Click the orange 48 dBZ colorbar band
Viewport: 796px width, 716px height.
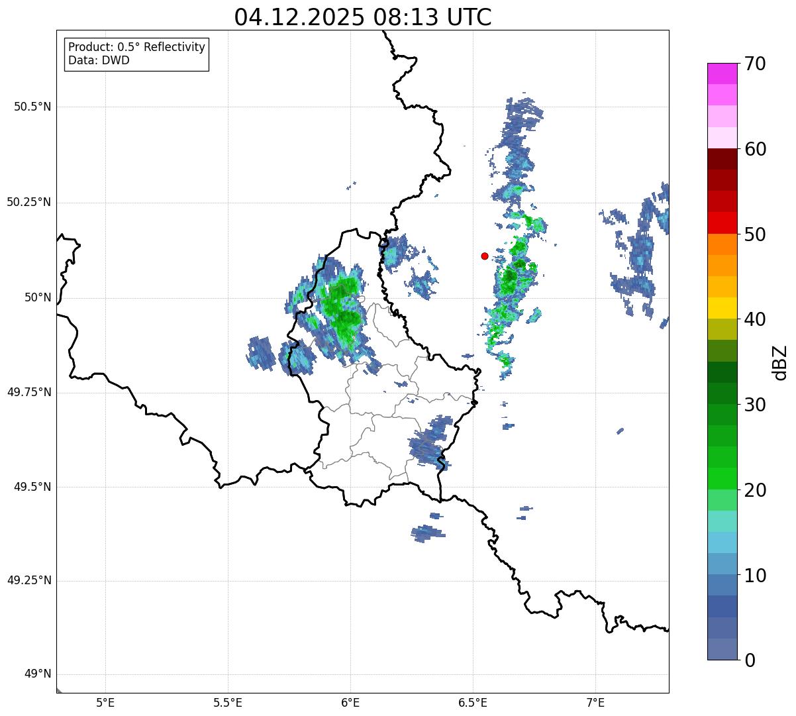[x=721, y=244]
